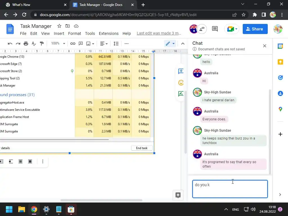Open Contacts in the side panel
Image resolution: width=288 pixels, height=216 pixels.
pos(280,93)
